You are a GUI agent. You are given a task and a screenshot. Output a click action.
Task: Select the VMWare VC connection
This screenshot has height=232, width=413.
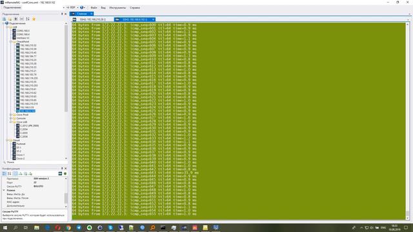click(23, 38)
